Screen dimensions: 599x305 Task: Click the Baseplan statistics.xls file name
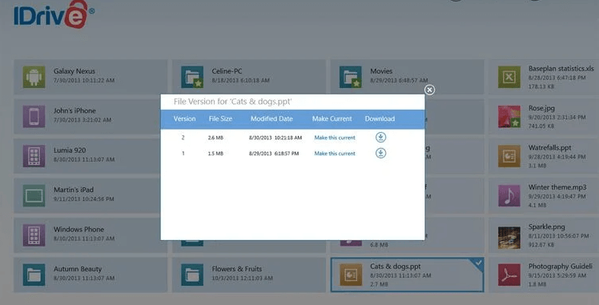click(561, 68)
